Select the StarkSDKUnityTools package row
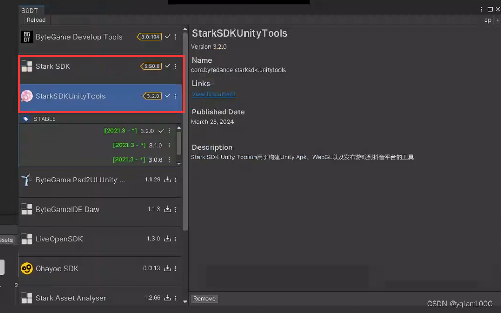This screenshot has height=313, width=501. click(100, 98)
